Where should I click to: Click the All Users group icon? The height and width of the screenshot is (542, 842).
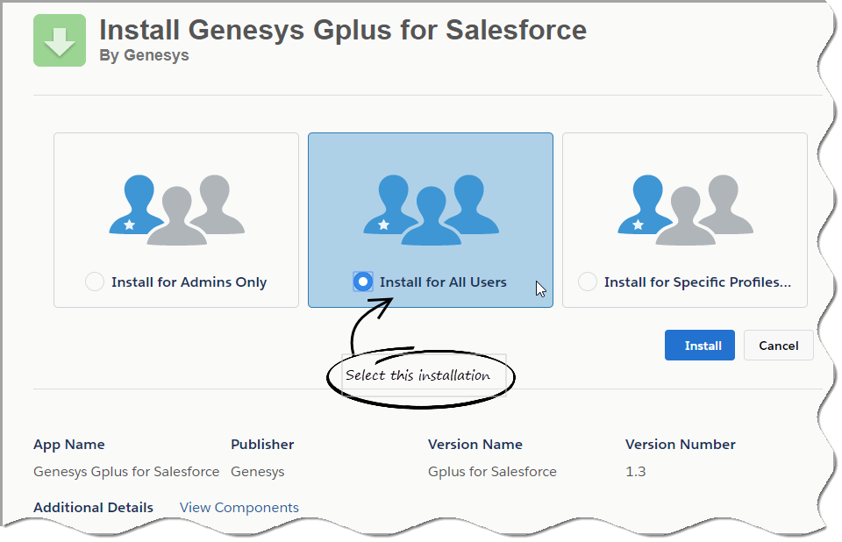pyautogui.click(x=432, y=210)
